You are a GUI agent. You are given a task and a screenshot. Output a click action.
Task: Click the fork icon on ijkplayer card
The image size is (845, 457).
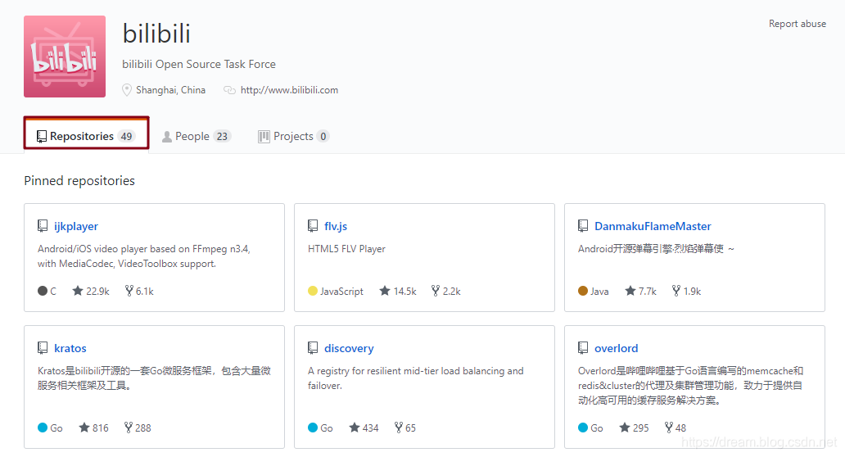129,291
